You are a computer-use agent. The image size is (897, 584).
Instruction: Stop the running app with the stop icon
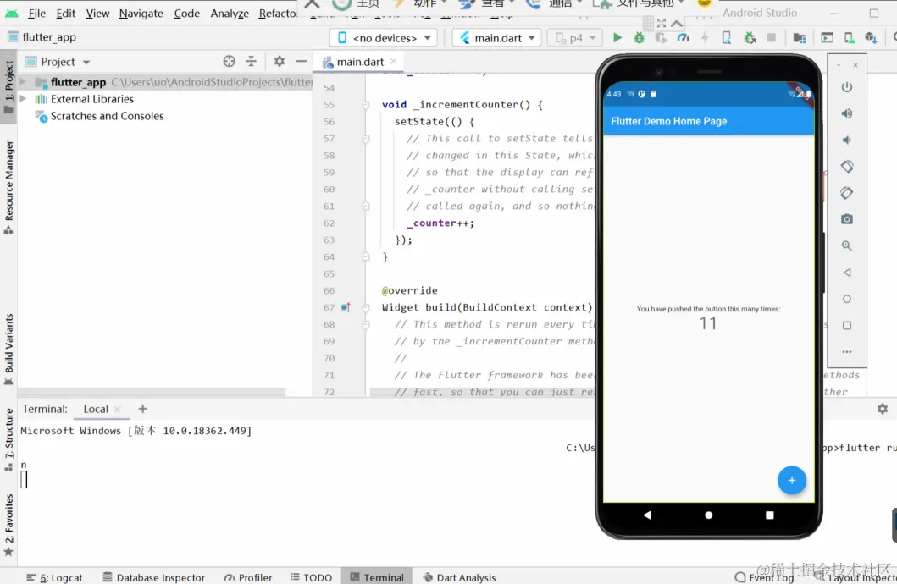[x=771, y=38]
